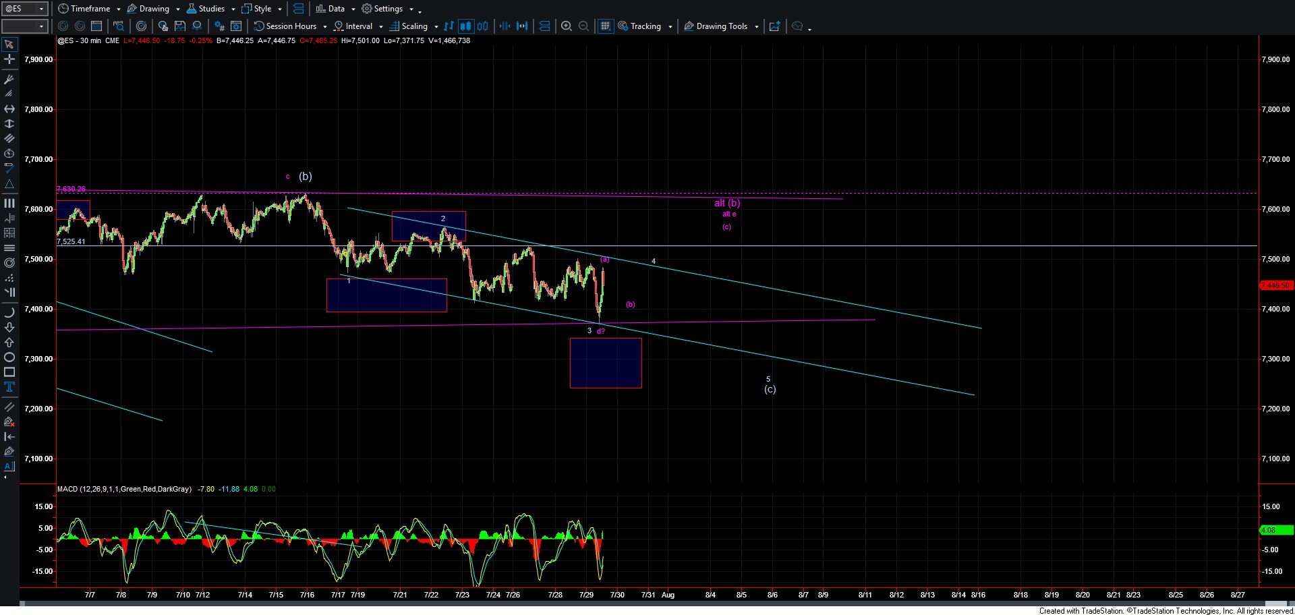The height and width of the screenshot is (615, 1295).
Task: Expand the Studies dropdown arrow
Action: 233,9
